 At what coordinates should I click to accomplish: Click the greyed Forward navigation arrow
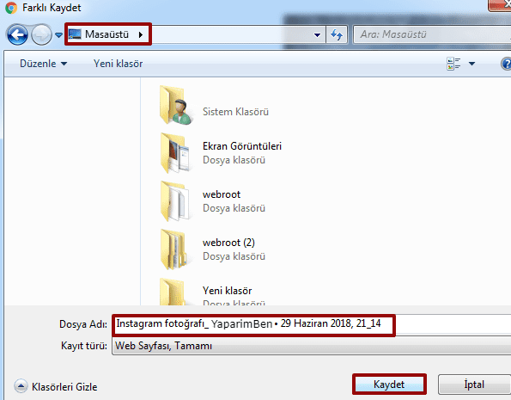click(x=41, y=34)
